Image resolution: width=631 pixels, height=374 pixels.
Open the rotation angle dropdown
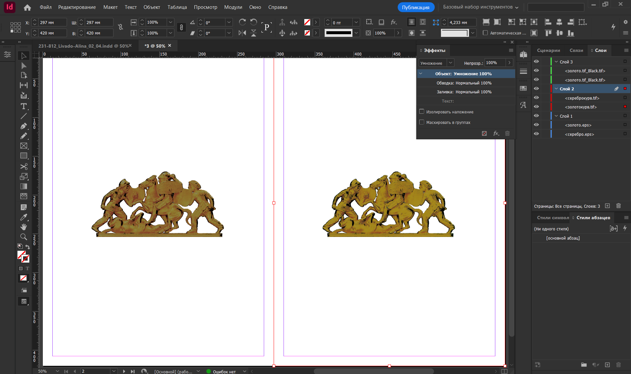[x=229, y=22]
